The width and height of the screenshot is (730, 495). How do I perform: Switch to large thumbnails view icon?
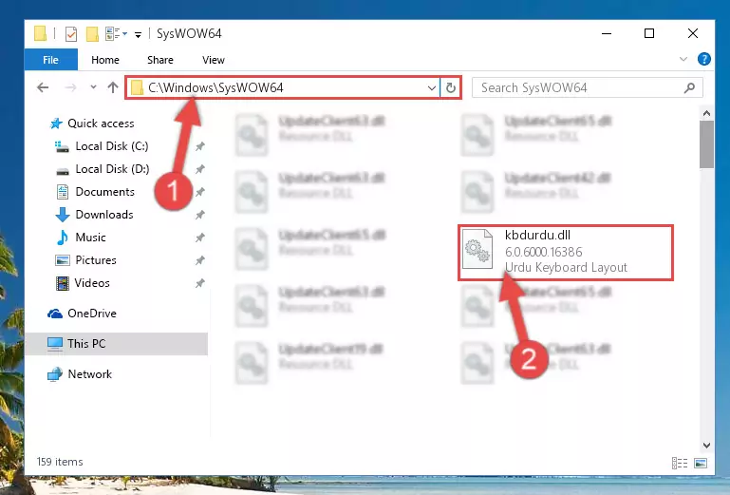701,463
